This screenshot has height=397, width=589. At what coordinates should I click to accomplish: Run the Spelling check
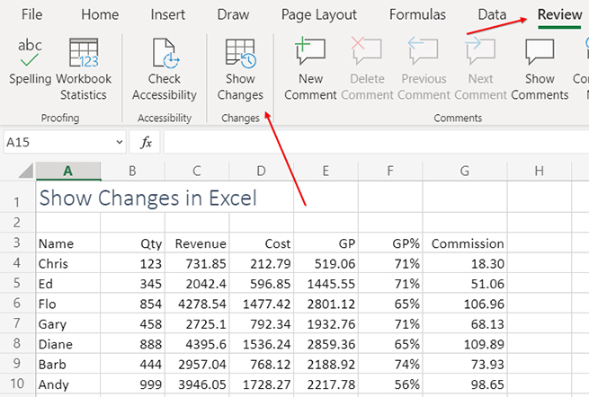pyautogui.click(x=30, y=62)
